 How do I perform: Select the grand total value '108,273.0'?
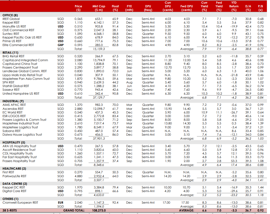[99, 210]
